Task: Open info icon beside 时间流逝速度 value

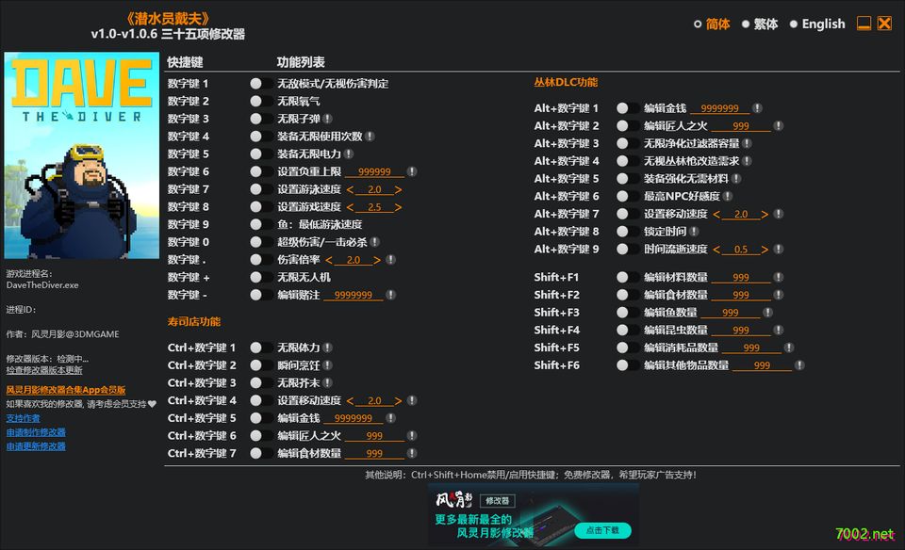Action: 778,249
